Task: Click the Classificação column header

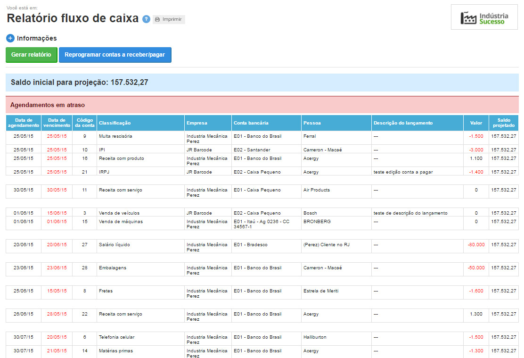Action: click(115, 123)
